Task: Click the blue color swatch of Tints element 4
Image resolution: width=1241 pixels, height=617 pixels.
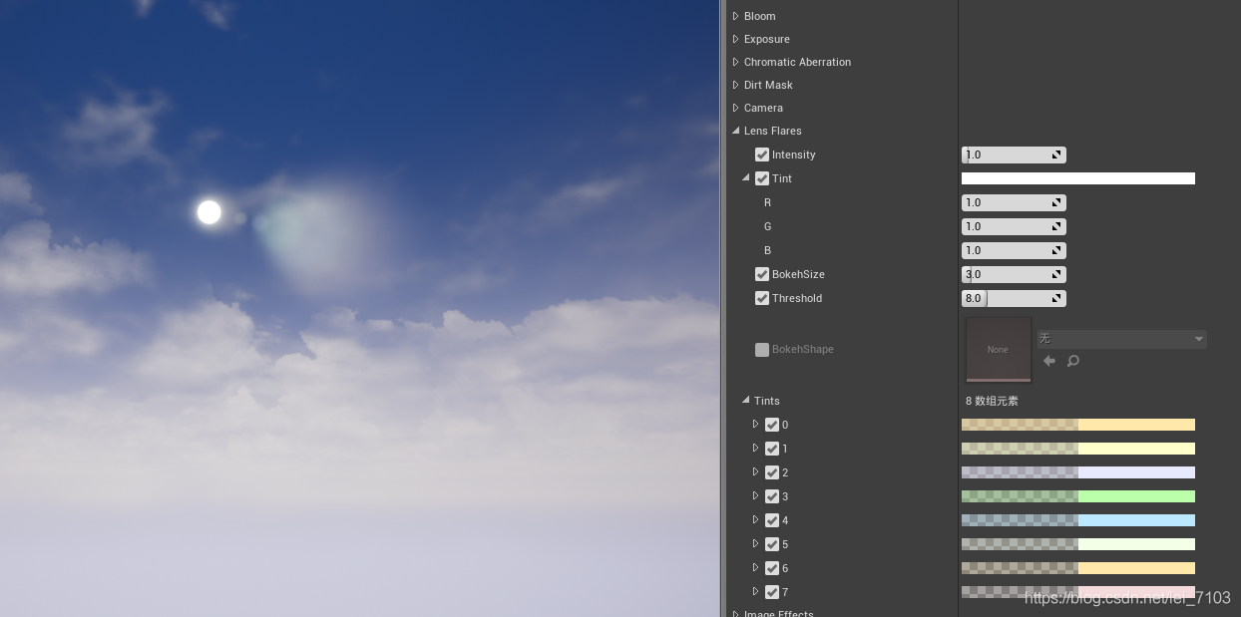Action: (1136, 520)
